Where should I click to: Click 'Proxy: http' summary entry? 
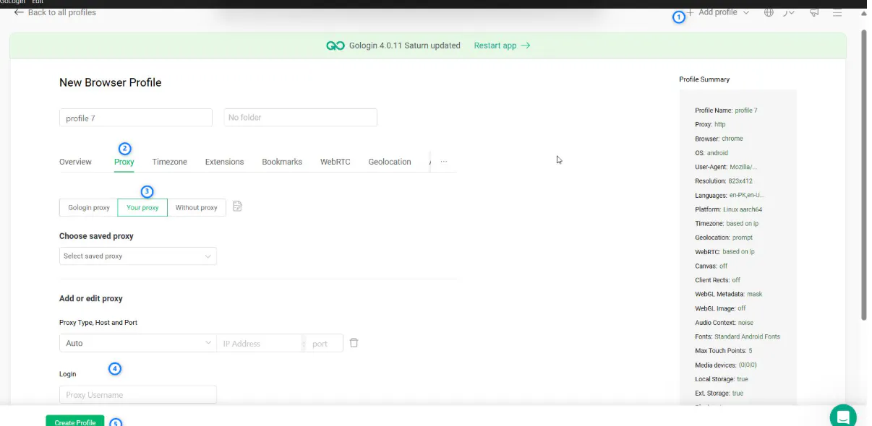click(710, 124)
